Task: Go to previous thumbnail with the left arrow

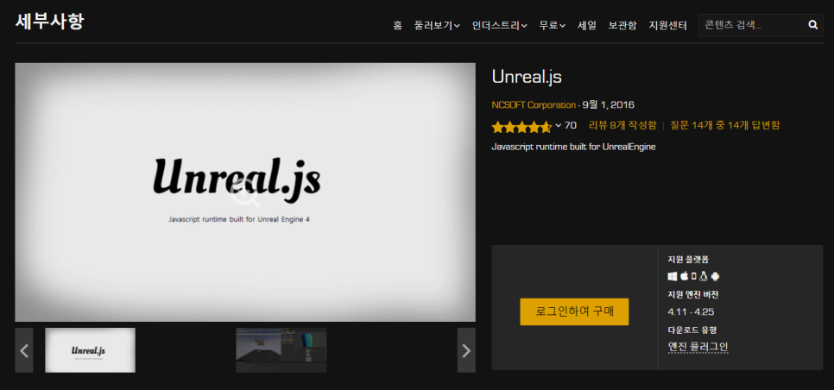Action: tap(24, 350)
